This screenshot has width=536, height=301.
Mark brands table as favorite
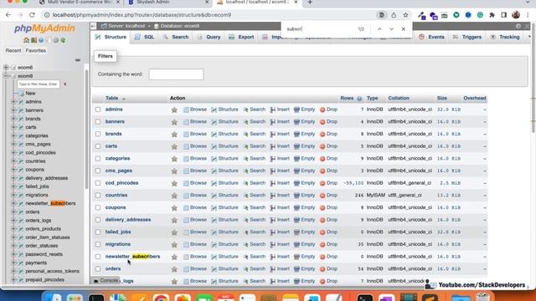(x=174, y=135)
